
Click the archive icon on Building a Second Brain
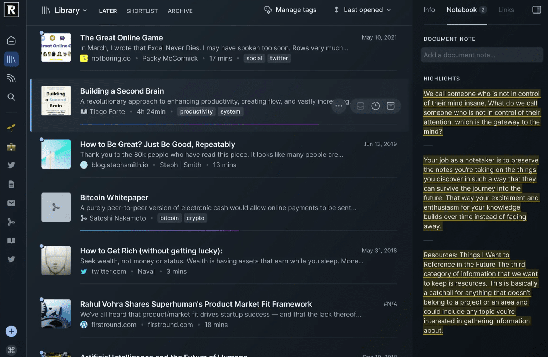pyautogui.click(x=391, y=106)
